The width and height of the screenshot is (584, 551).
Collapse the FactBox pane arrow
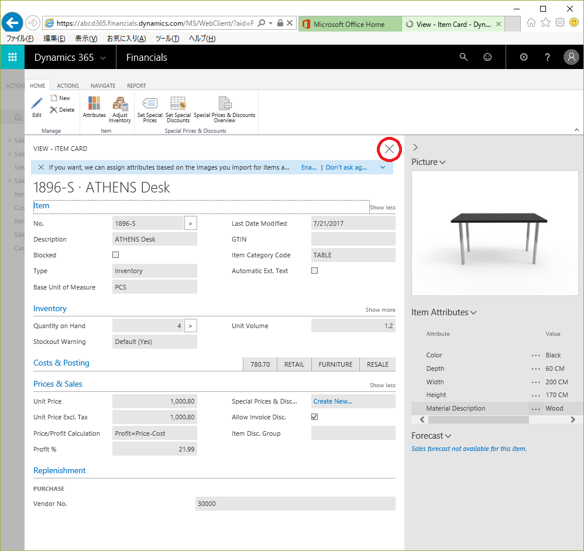point(415,147)
